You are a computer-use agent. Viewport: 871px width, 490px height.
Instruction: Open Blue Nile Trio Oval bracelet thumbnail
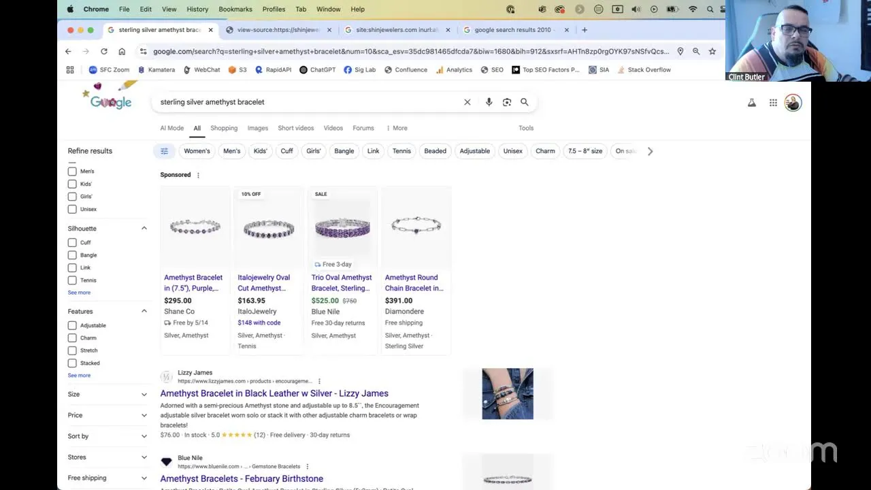(342, 228)
